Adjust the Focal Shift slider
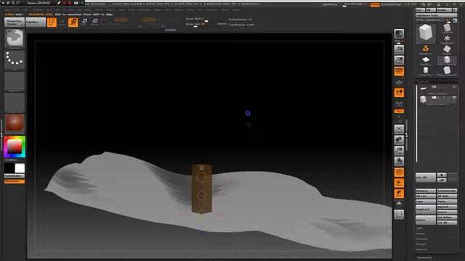The width and height of the screenshot is (465, 261). click(201, 20)
